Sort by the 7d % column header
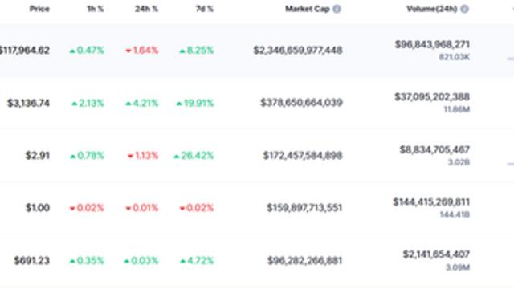This screenshot has width=514, height=289. pos(205,9)
